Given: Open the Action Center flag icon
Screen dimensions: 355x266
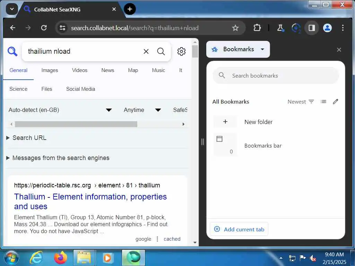Looking at the screenshot, I should 302,258.
